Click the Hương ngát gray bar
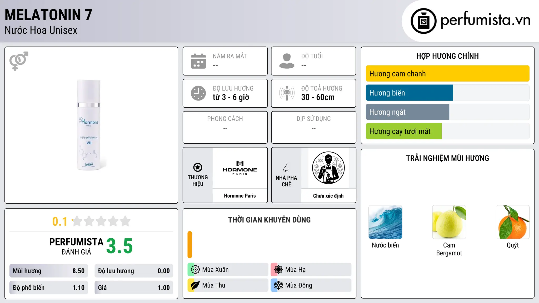 [407, 112]
